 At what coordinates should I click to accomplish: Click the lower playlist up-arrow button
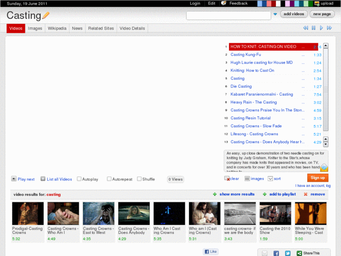pos(326,140)
